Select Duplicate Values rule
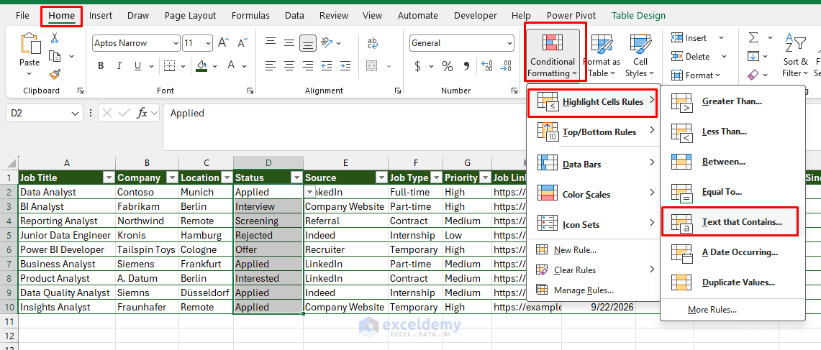The height and width of the screenshot is (350, 821). tap(732, 282)
